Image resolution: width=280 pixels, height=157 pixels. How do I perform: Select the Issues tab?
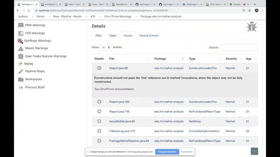click(128, 36)
